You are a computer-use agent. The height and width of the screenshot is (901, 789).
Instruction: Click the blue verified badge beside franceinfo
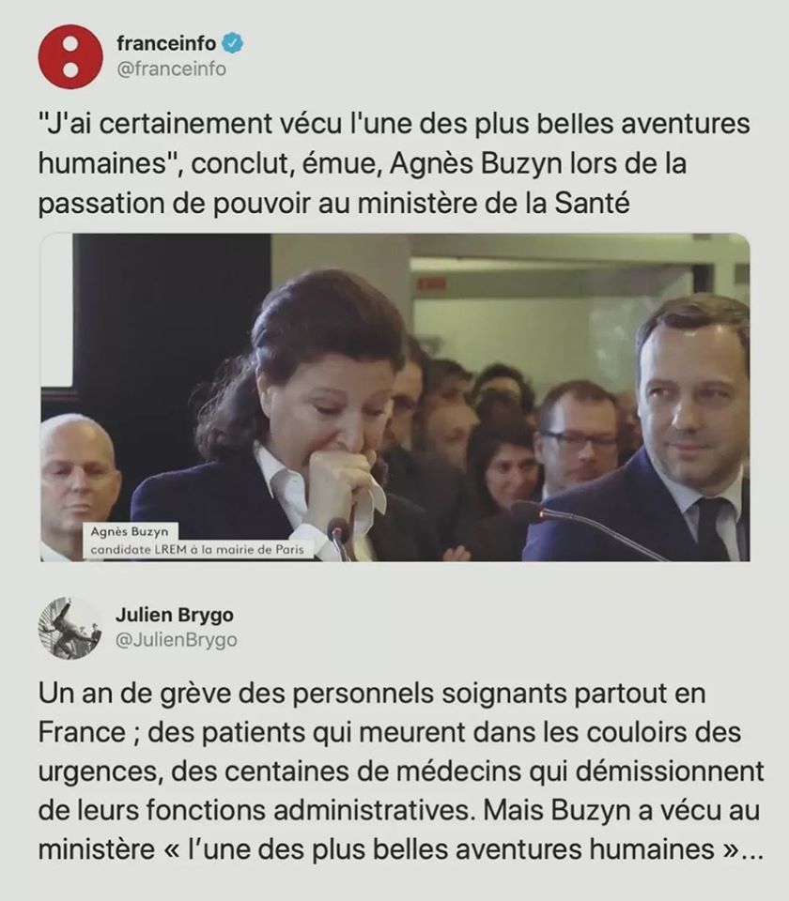[233, 43]
